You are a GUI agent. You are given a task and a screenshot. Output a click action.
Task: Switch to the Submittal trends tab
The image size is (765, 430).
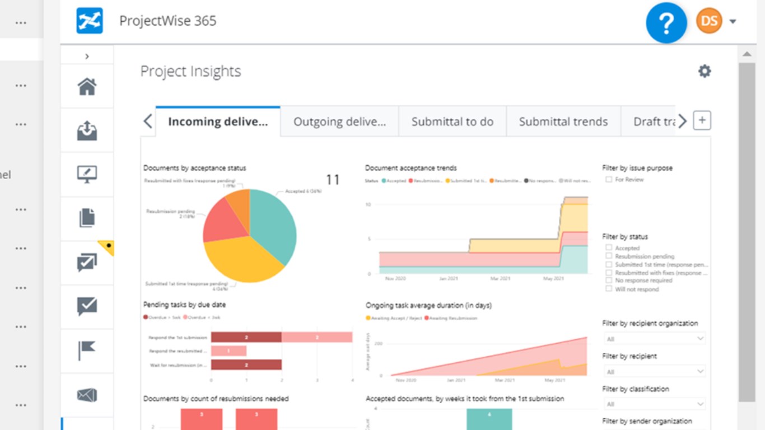563,121
